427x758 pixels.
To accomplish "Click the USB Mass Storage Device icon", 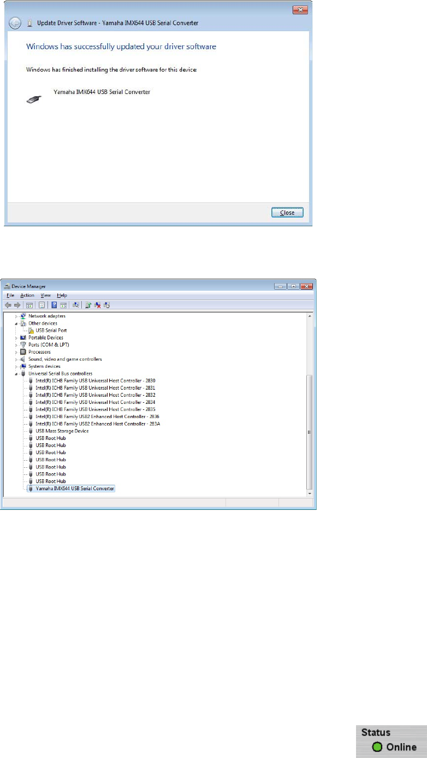I will (x=31, y=431).
